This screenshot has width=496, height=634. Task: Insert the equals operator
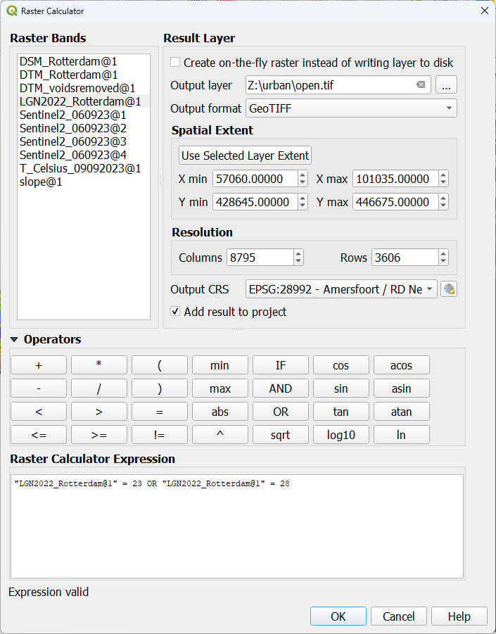coord(160,412)
